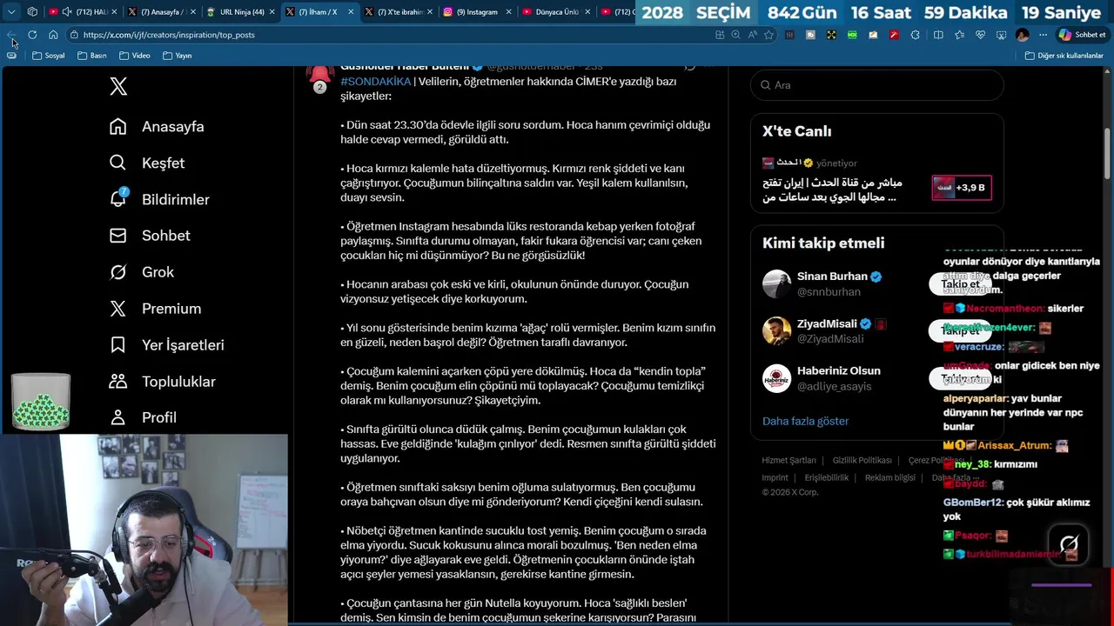Click the Ara search field
This screenshot has height=626, width=1114.
876,85
